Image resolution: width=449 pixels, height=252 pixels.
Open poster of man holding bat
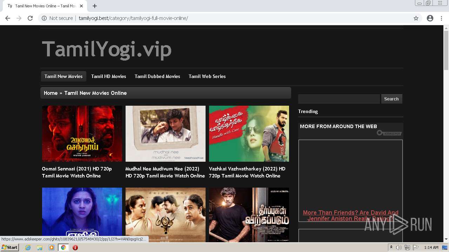click(x=249, y=215)
